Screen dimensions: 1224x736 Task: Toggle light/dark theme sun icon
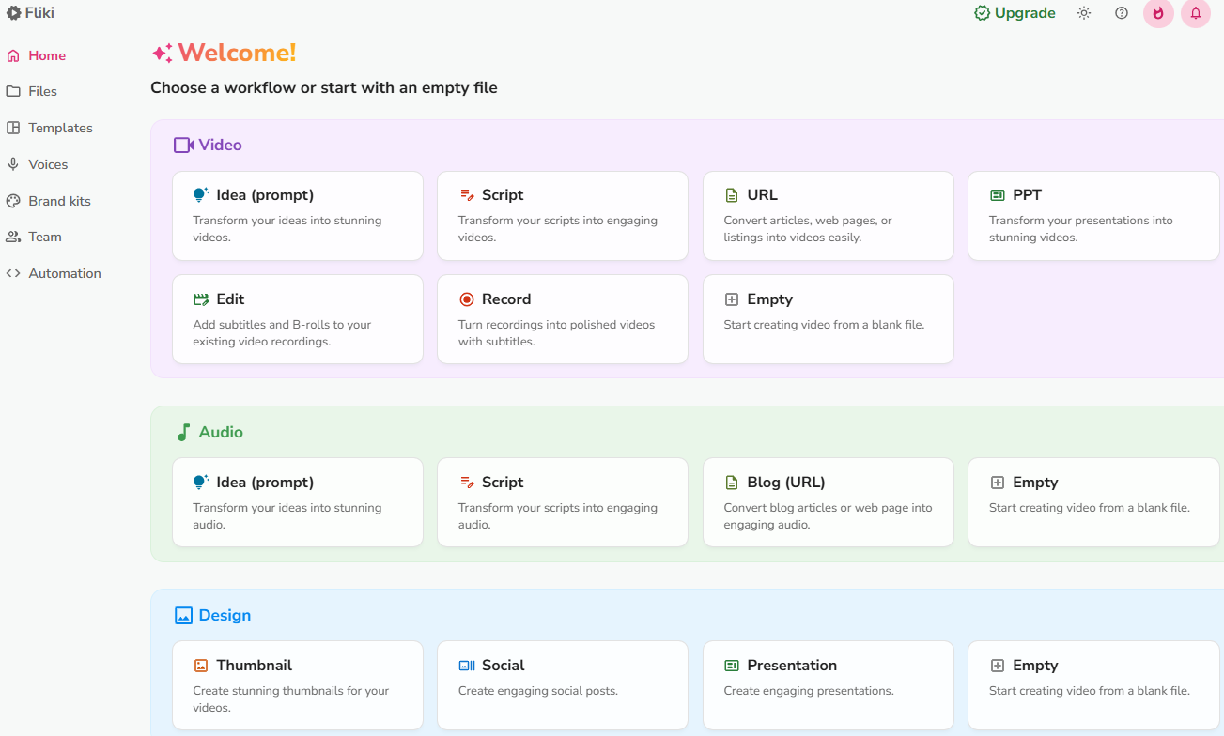(x=1084, y=13)
